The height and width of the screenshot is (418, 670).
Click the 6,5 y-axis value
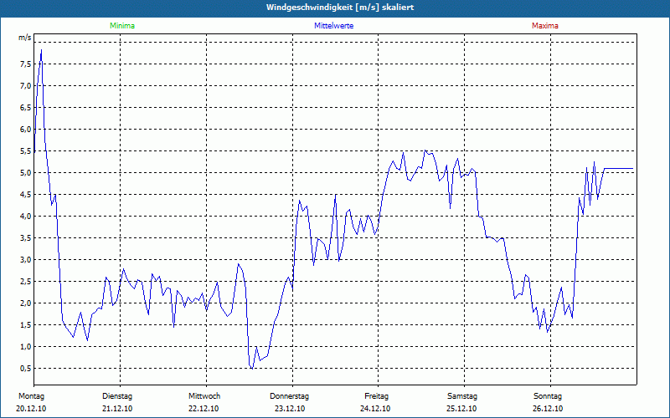(26, 108)
